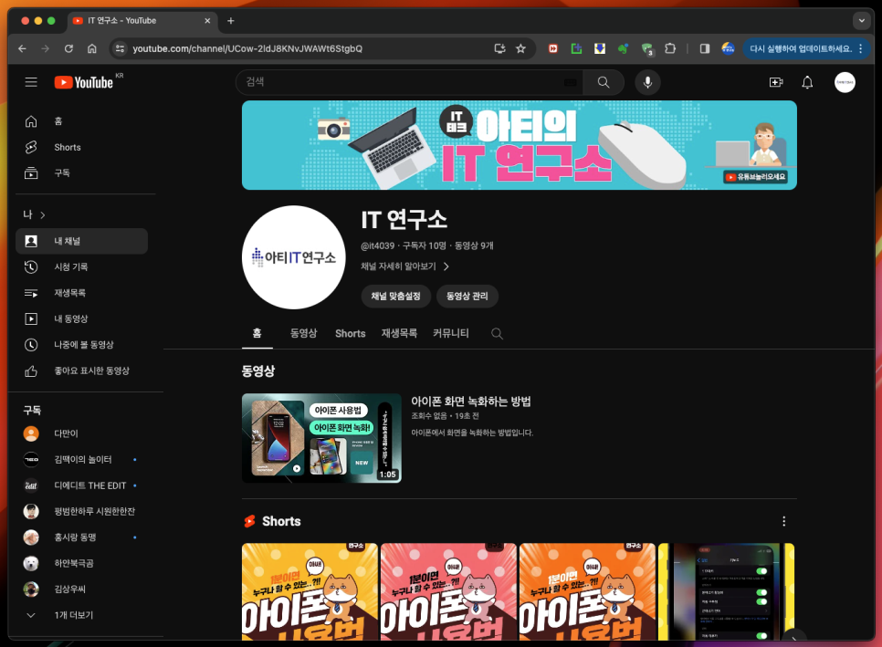This screenshot has width=882, height=647.
Task: Click the 유튜브놀러오세요 banner link
Action: [x=755, y=177]
